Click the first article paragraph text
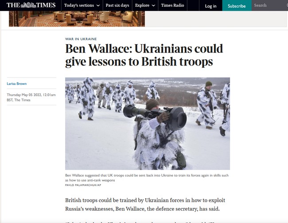Screen dimensions: 288x223 (145, 204)
